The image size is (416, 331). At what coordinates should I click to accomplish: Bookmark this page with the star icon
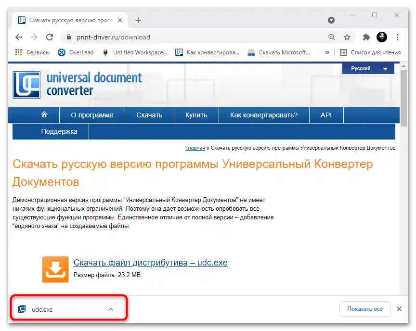(347, 37)
